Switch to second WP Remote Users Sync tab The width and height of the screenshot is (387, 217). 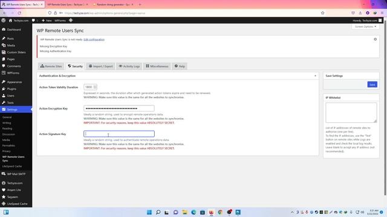coord(67,4)
